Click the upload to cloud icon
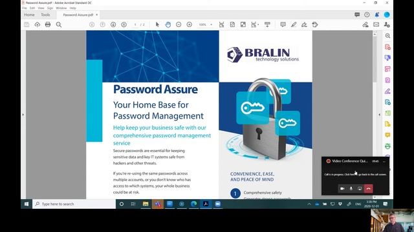 (38, 24)
